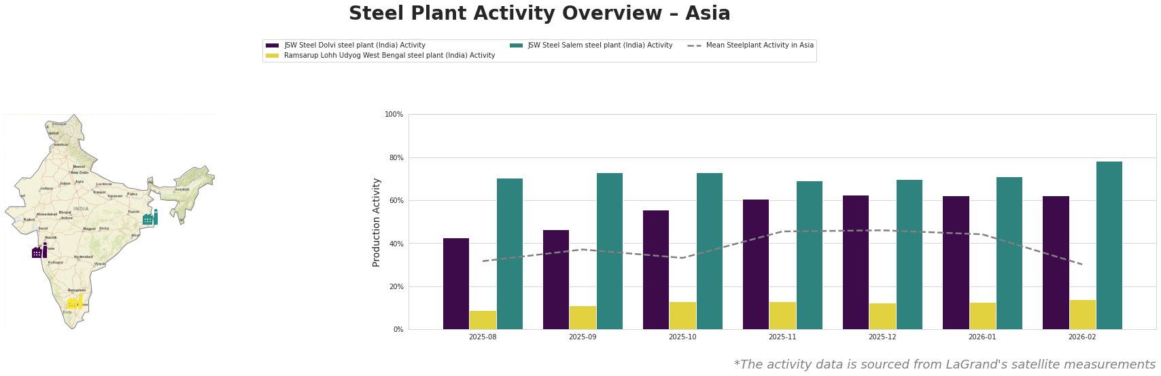
Task: Click the 2025-09 x-axis label
Action: 583,337
